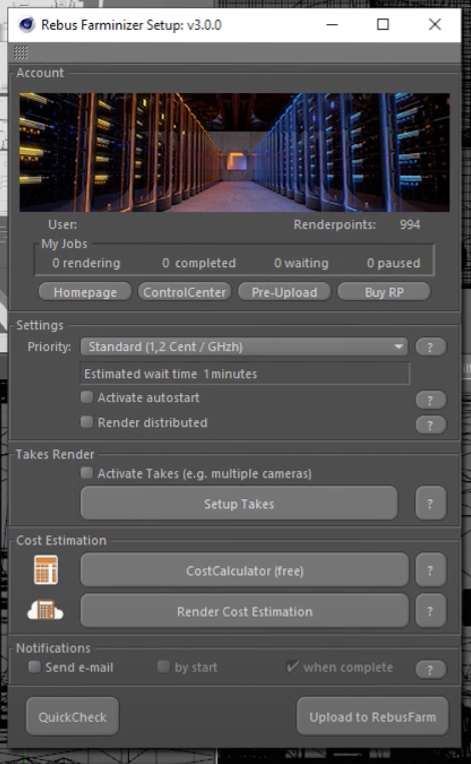Click the dotted grip handle icon
This screenshot has width=471, height=764.
(21, 52)
